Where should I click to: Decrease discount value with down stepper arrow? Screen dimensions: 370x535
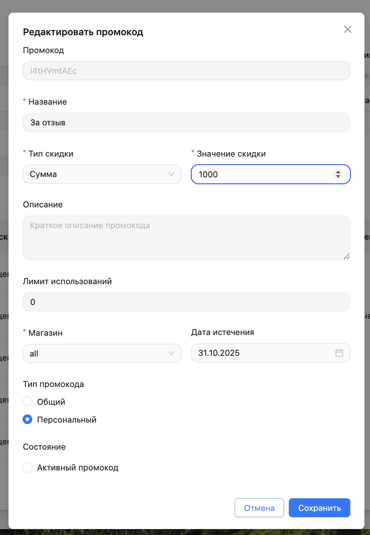click(x=338, y=176)
